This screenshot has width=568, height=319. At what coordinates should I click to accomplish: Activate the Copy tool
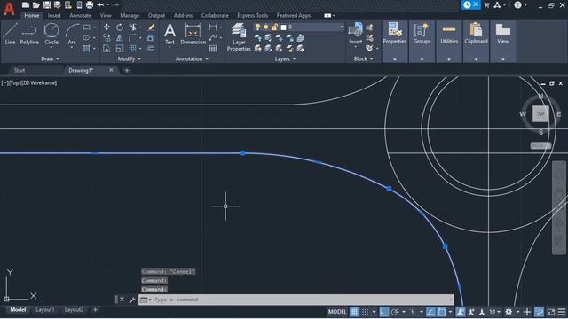(106, 37)
